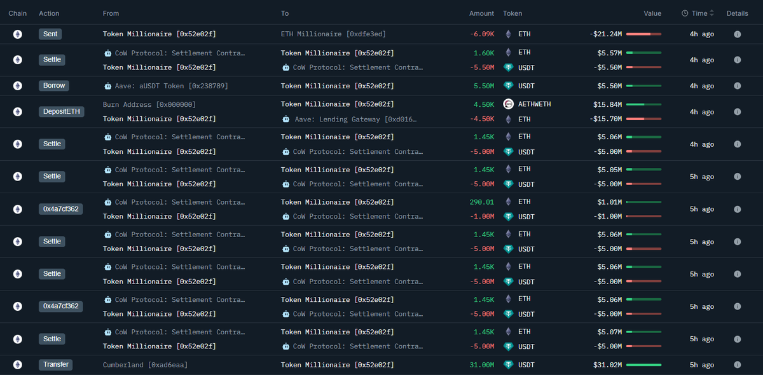Click USDT token icon in the Borrow row
The width and height of the screenshot is (763, 375).
pyautogui.click(x=508, y=86)
